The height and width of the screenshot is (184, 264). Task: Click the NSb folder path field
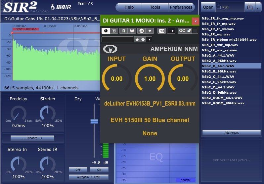pyautogui.click(x=230, y=7)
